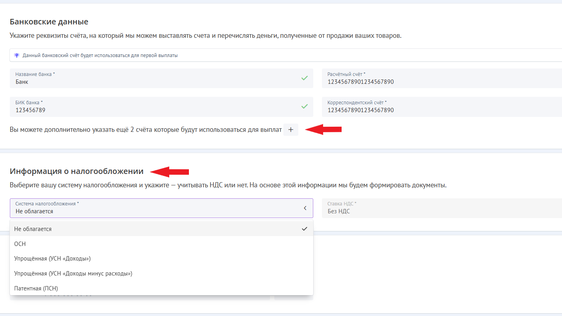Click the Система налогообложения combo box
The height and width of the screenshot is (316, 562).
pyautogui.click(x=157, y=208)
